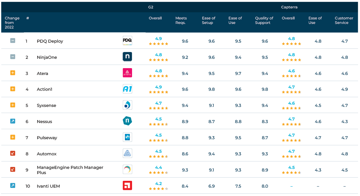This screenshot has height=196, width=360.
Task: Select Atera's G2 Ease of Use value 9.7
Action: 238,73
